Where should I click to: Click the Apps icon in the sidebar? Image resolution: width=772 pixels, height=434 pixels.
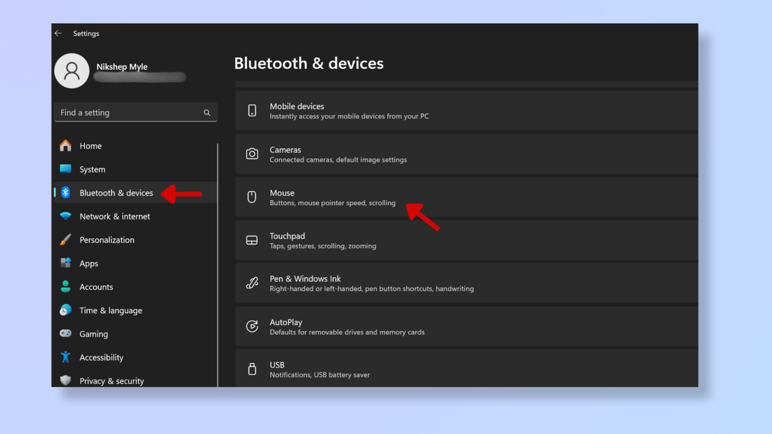click(66, 263)
